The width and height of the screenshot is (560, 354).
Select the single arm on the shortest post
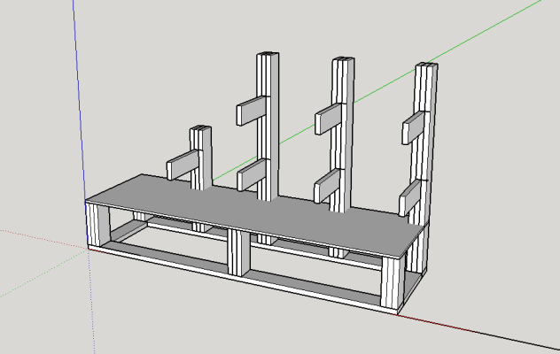click(183, 164)
